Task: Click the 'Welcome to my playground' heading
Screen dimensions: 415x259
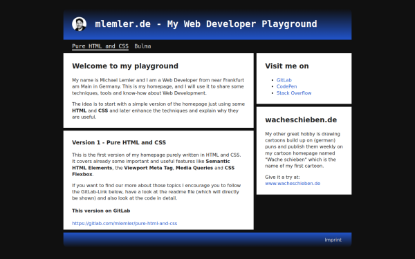Action: (x=125, y=66)
